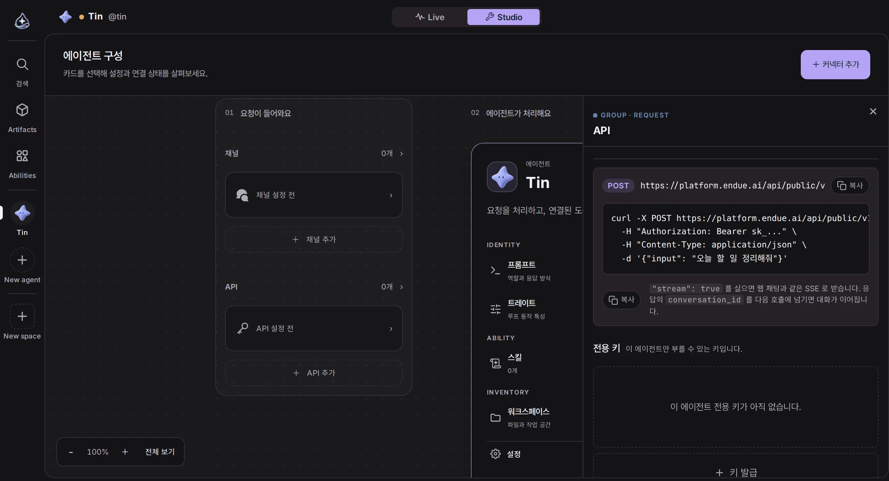Click the 채널 추가 button

(314, 239)
